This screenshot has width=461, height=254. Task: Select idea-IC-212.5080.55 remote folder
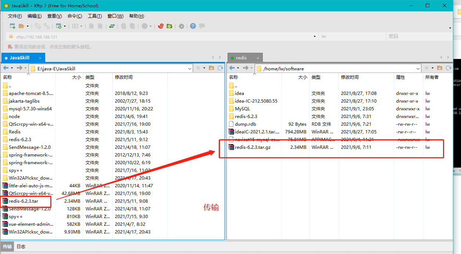coord(256,101)
